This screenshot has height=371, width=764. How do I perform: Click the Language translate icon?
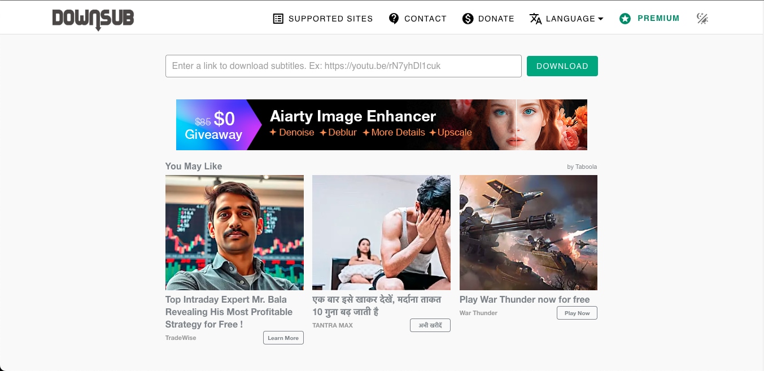click(535, 19)
